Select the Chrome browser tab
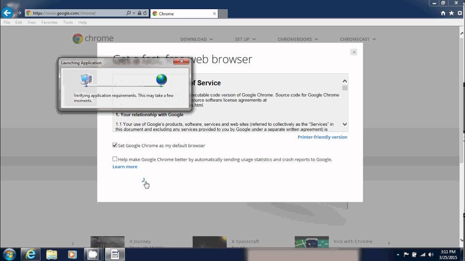 point(184,14)
